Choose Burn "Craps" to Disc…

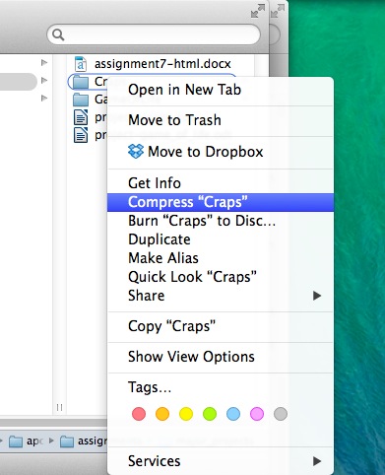221,221
